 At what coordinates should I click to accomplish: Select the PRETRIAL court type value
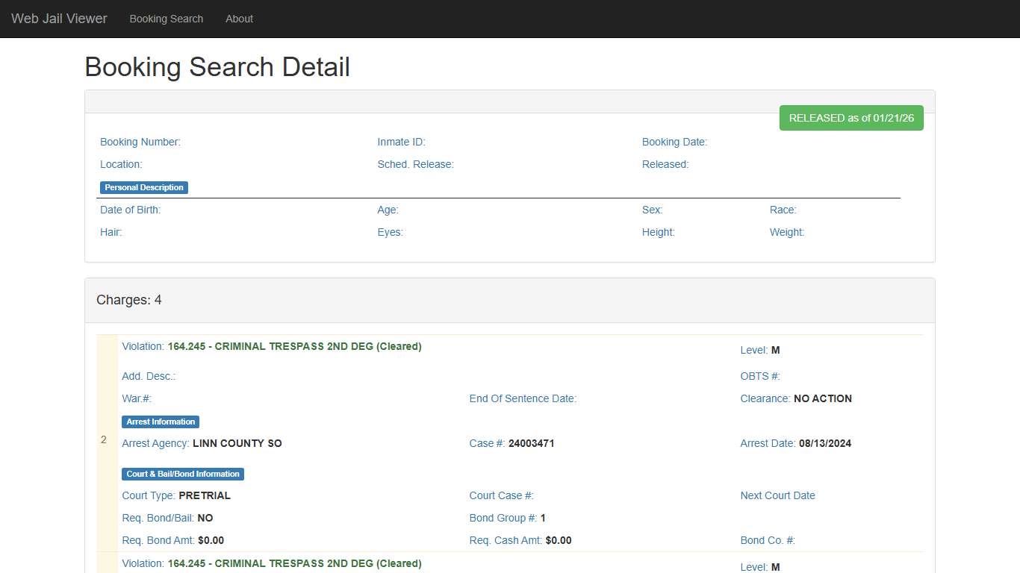[205, 495]
